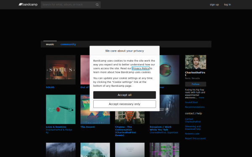Follow CharlestheFirst
Image resolution: width=252 pixels, height=157 pixels.
(x=196, y=84)
